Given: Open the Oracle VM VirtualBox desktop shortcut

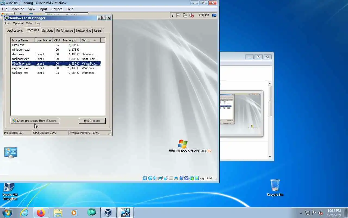Looking at the screenshot, I should (x=10, y=192).
